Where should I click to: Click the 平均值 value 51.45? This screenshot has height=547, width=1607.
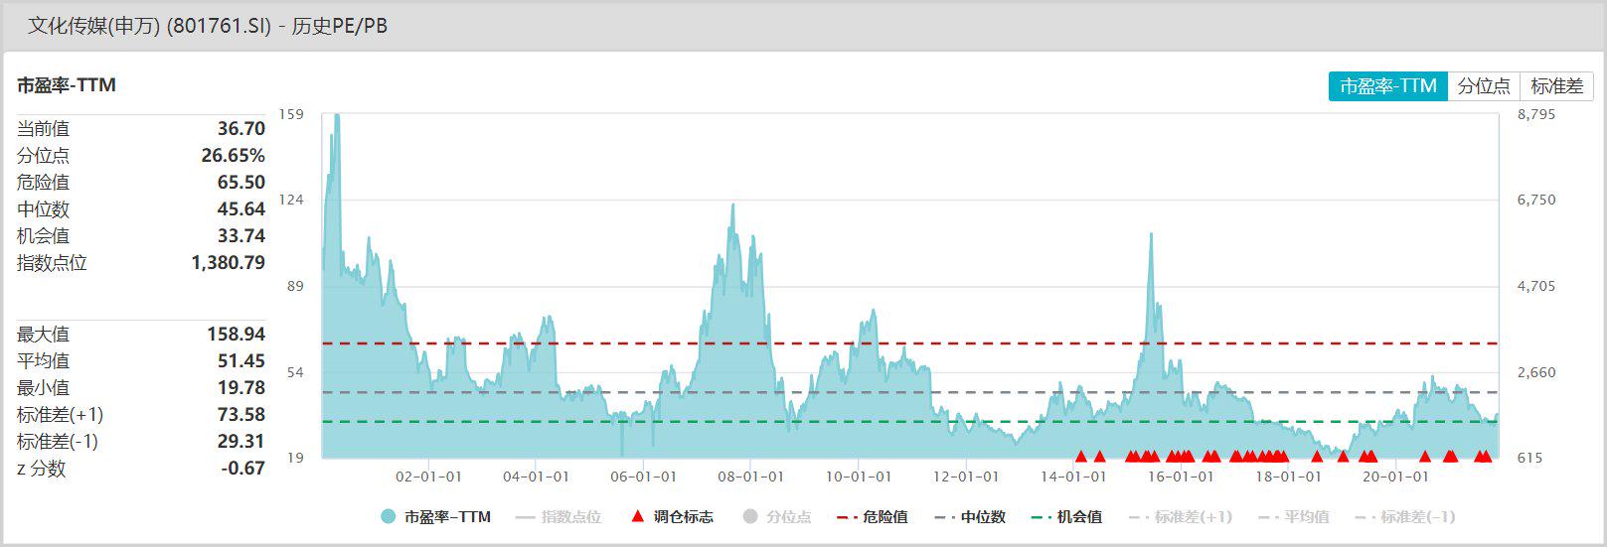click(241, 361)
